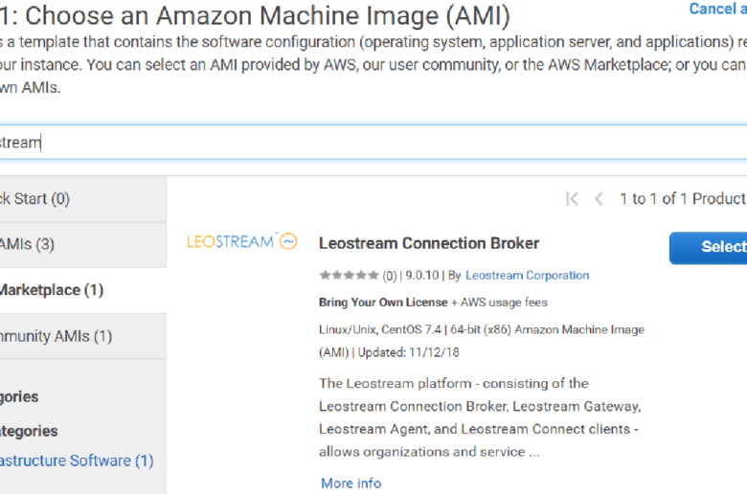Click the '1 to 1 of 1 Products' pagination text

683,198
